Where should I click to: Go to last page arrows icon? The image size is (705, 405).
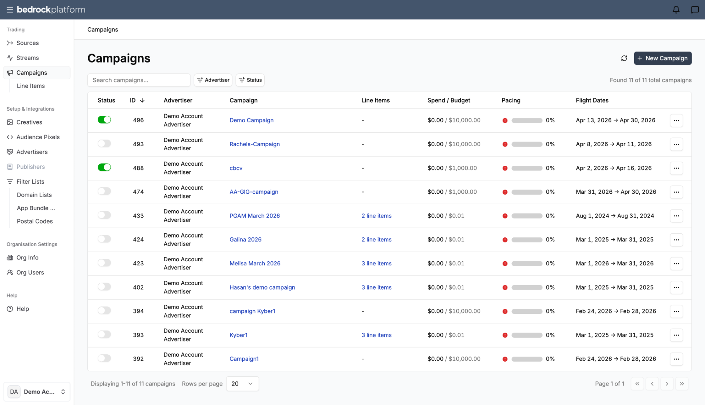point(681,384)
